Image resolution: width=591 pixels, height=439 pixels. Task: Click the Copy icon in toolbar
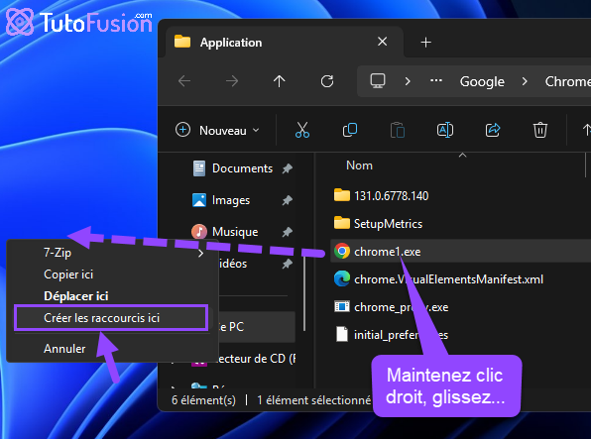(x=350, y=130)
